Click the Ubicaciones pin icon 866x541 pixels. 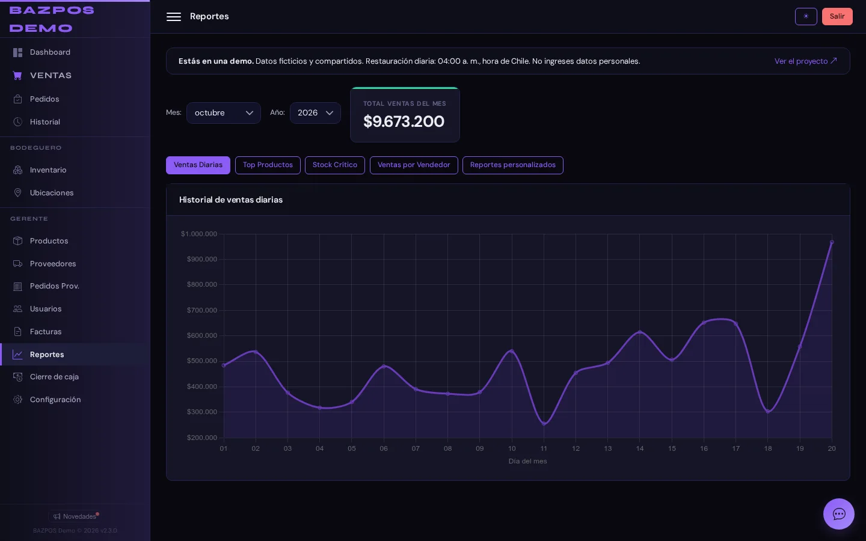pyautogui.click(x=18, y=193)
